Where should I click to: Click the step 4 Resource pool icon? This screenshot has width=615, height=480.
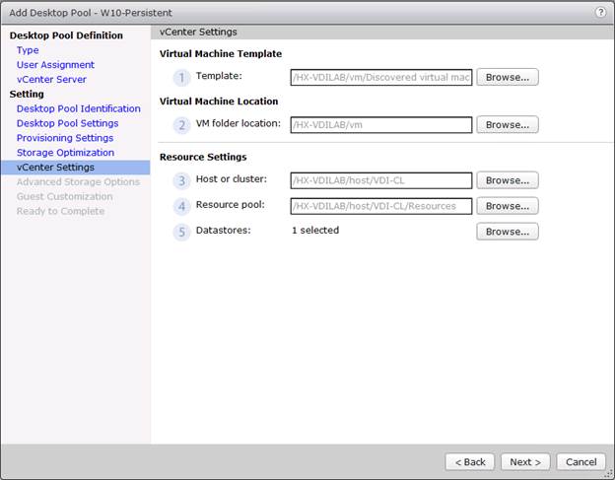tap(181, 206)
